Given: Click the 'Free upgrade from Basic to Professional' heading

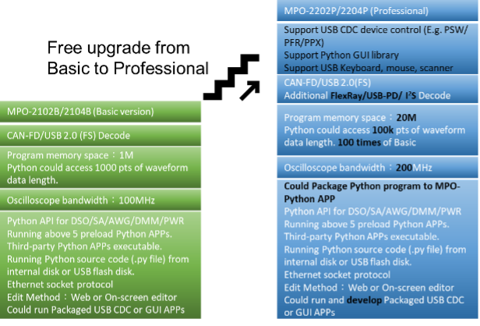Looking at the screenshot, I should coord(128,58).
